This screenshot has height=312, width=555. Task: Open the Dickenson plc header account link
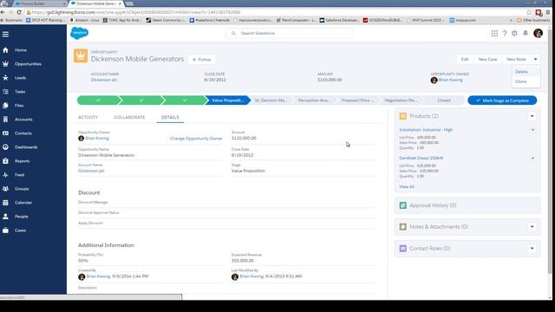tap(104, 80)
